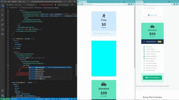The height and width of the screenshot is (100, 179).
Task: Open new tab in right browser window
Action: (145, 2)
